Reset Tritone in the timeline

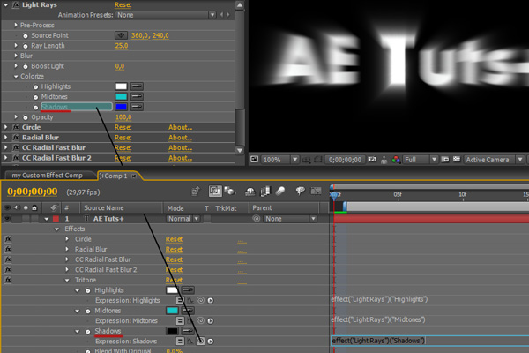[174, 280]
